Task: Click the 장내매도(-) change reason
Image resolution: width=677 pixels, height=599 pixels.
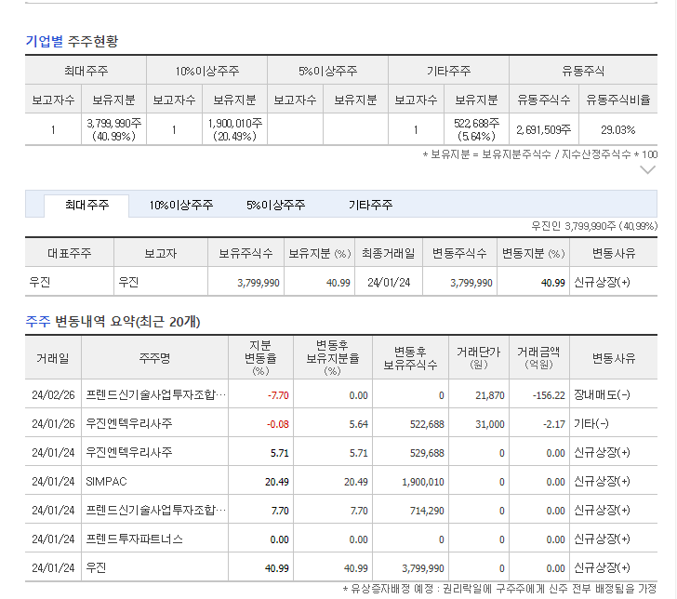Action: [602, 394]
